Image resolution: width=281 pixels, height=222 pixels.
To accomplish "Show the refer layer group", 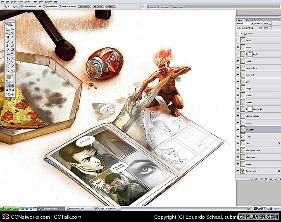I will coord(238,34).
